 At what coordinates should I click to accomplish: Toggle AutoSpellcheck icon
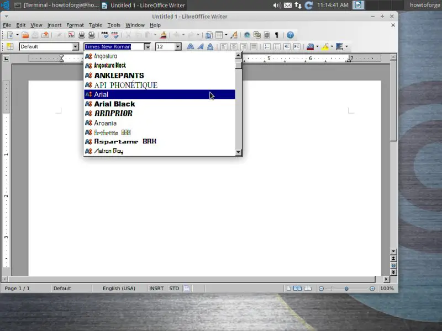click(115, 35)
